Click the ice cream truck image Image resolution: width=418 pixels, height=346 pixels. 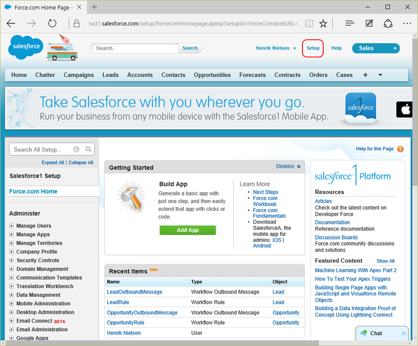62,48
